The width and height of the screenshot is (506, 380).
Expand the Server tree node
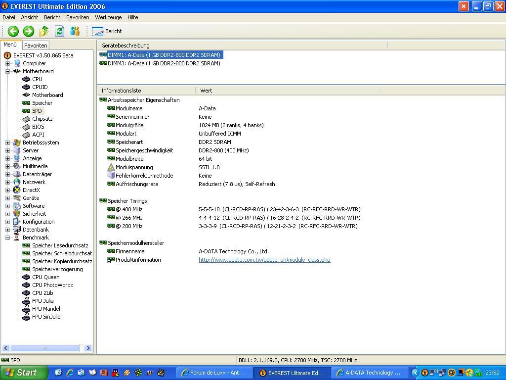(7, 150)
